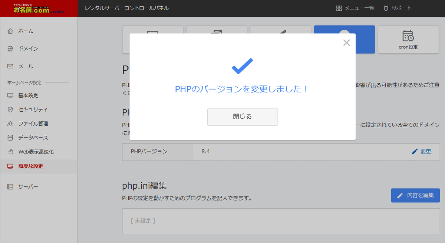Click the PHPバージョン label cell
Screen dimensions: 445x243
pyautogui.click(x=158, y=151)
